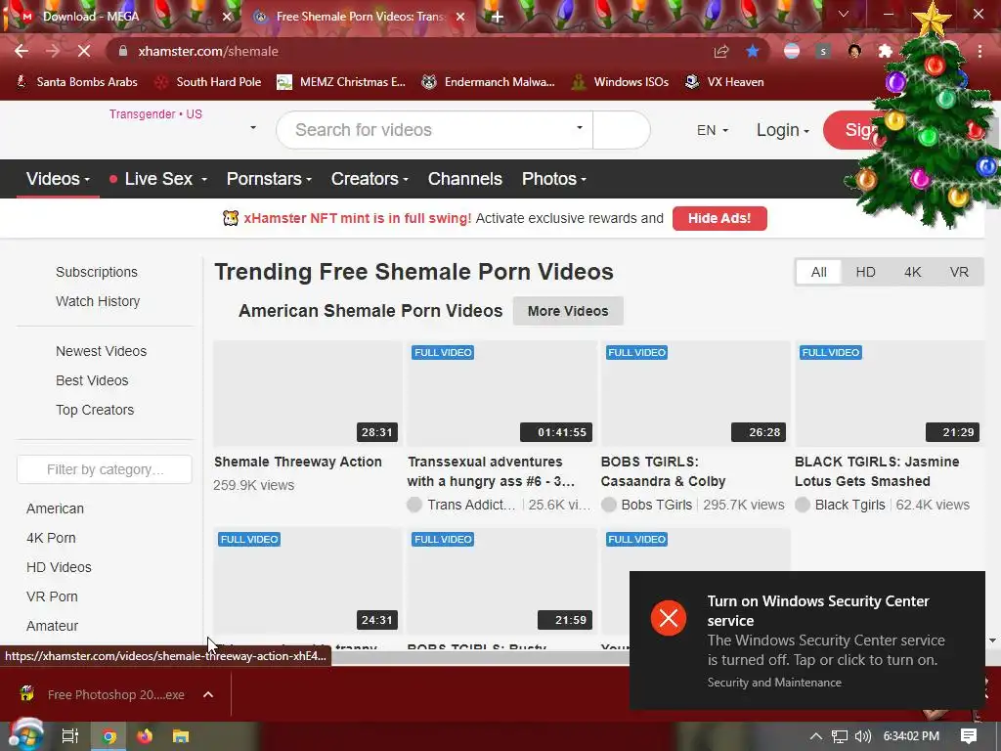Open South Hard Pole bookmark
The image size is (1001, 751).
208,82
